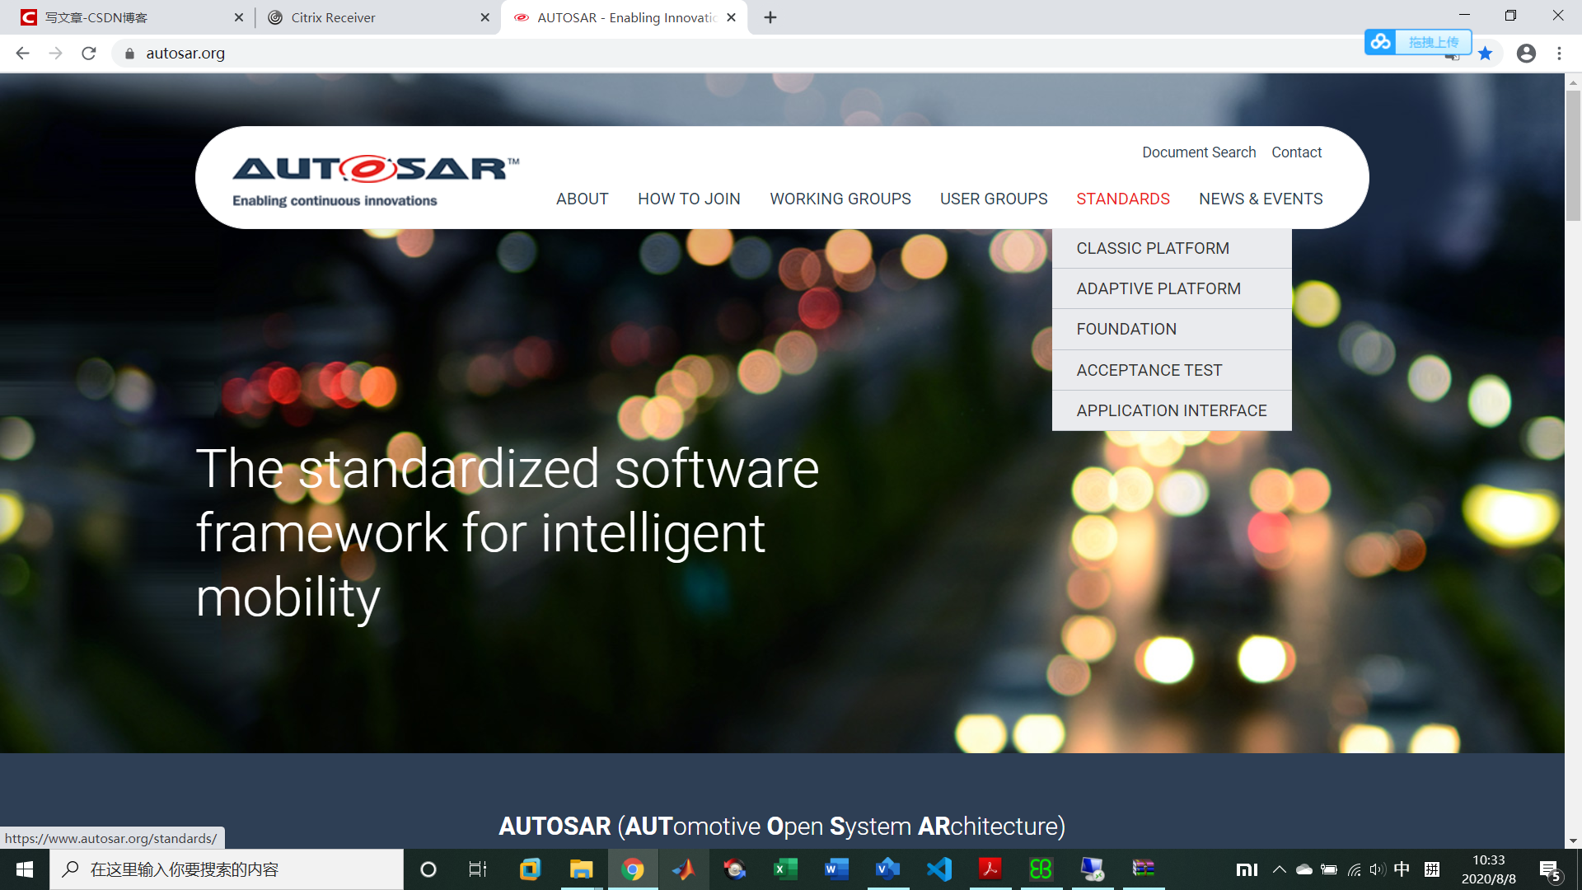Open Chrome's three-dot menu

point(1559,53)
